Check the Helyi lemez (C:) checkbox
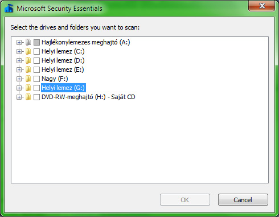The image size is (279, 217). (36, 51)
